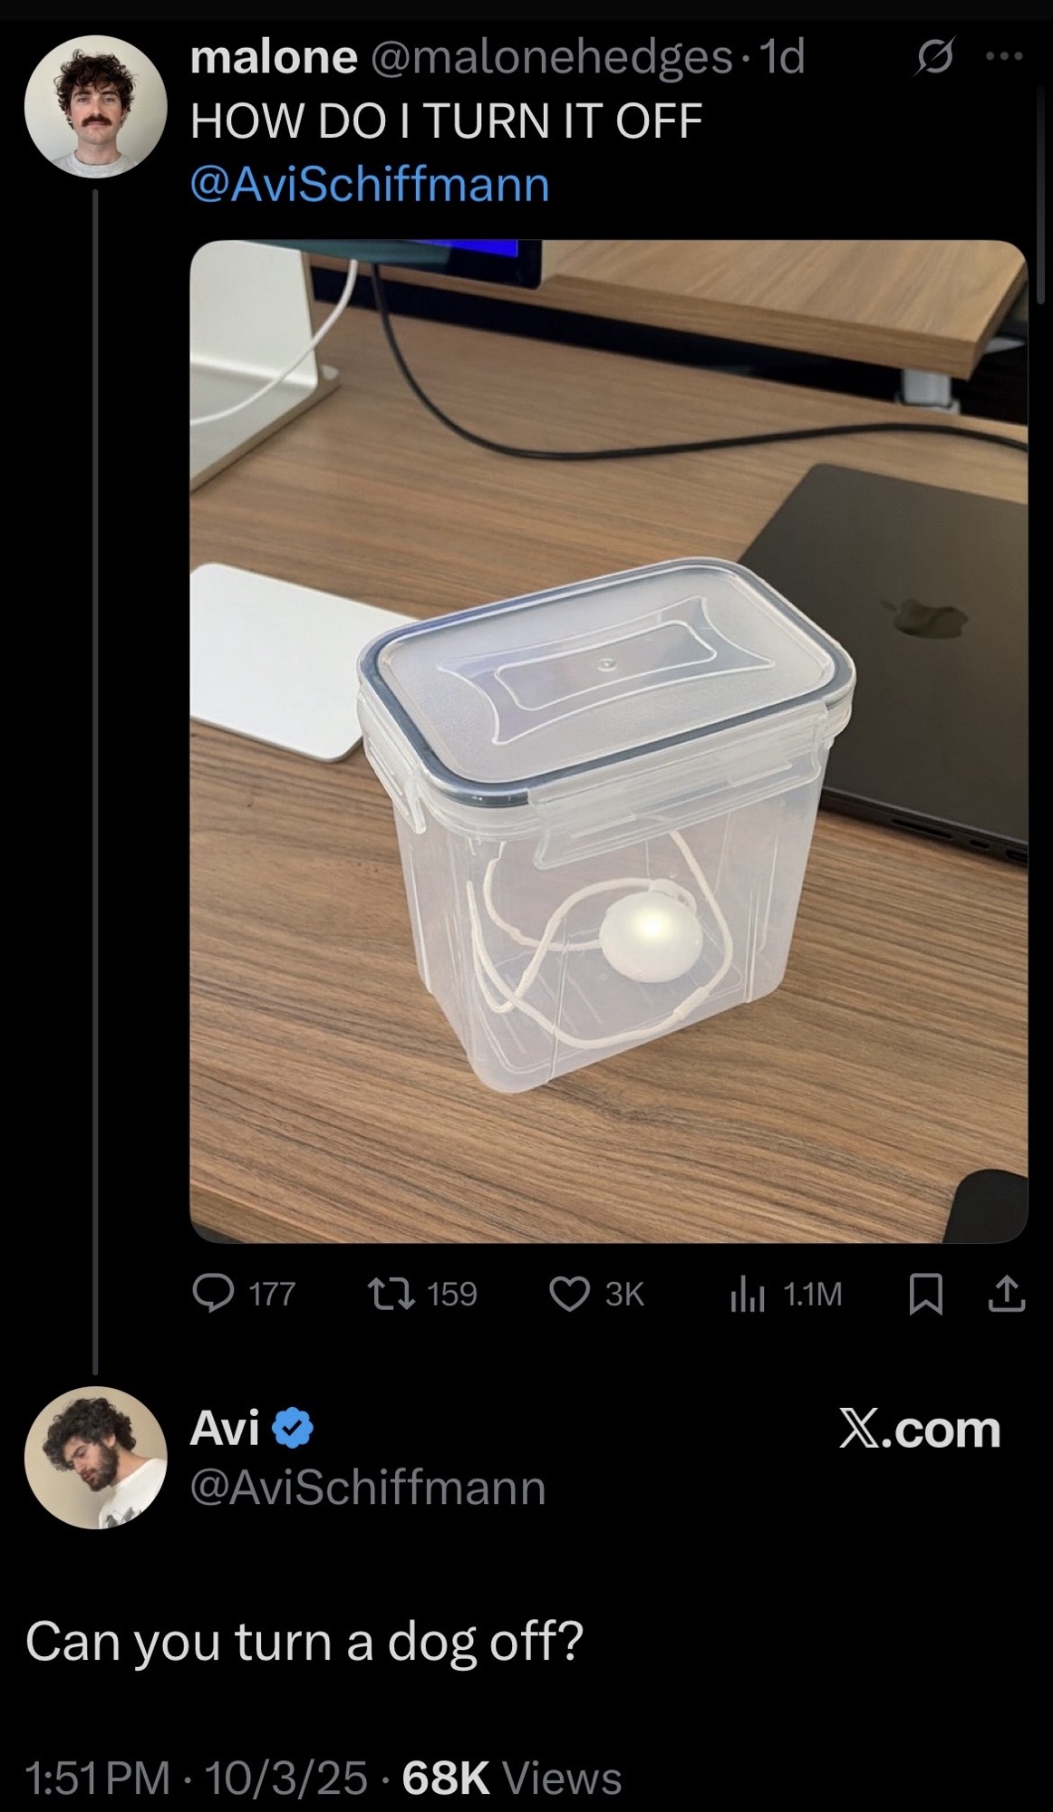
Task: Click Avi's @AviSchiffmann handle under his name
Action: 367,1487
